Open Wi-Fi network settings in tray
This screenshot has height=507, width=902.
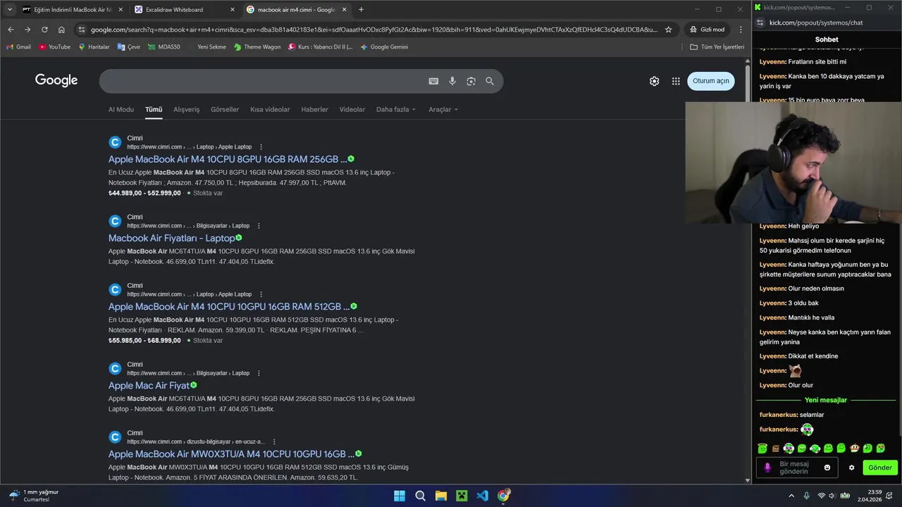point(821,496)
